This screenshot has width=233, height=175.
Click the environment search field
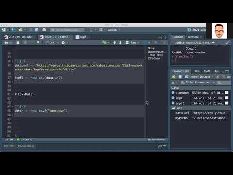point(224,83)
